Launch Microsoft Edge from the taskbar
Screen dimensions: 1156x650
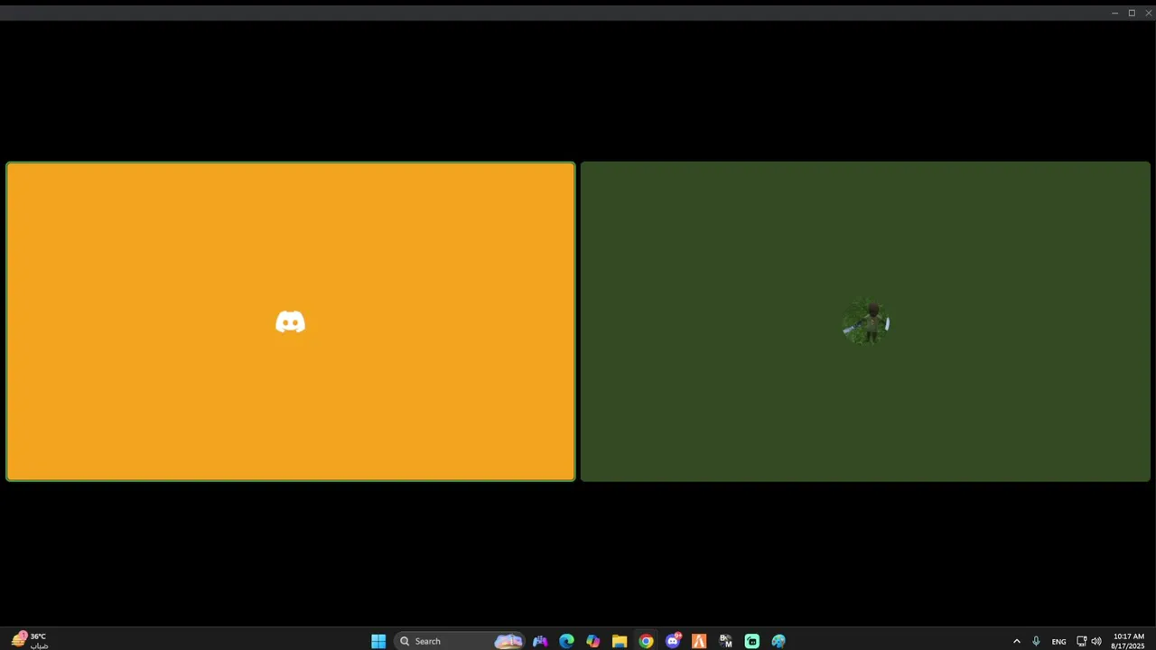pos(566,641)
